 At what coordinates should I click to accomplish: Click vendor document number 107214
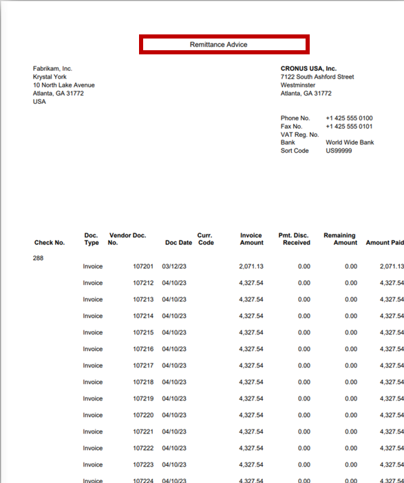coord(143,316)
